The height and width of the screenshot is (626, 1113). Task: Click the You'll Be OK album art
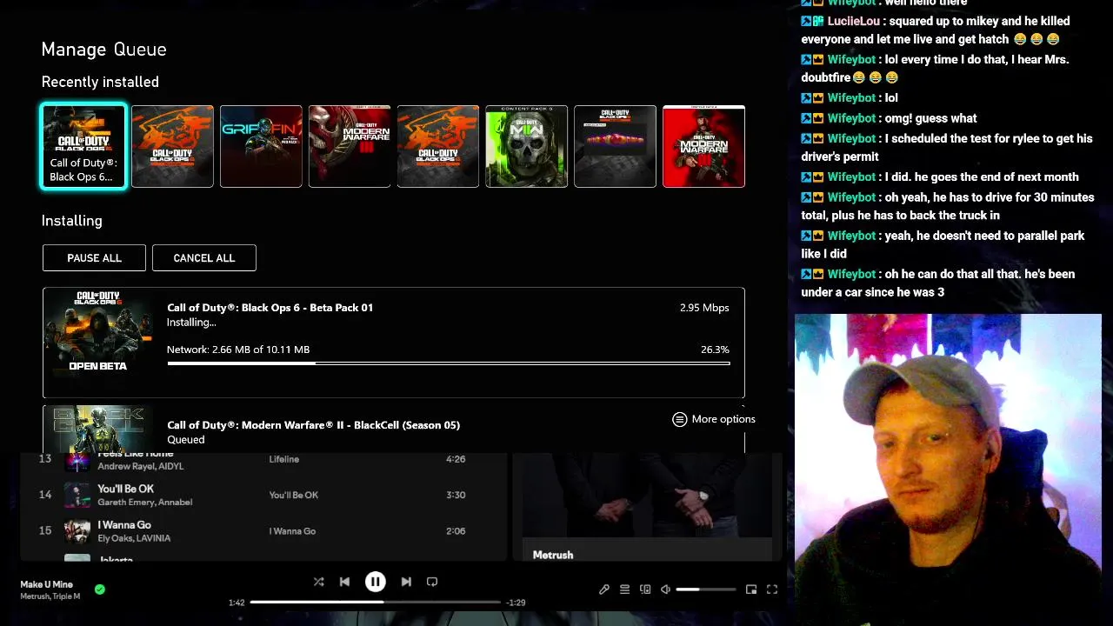click(x=77, y=495)
